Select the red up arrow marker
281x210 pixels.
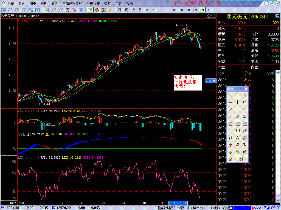231,145
